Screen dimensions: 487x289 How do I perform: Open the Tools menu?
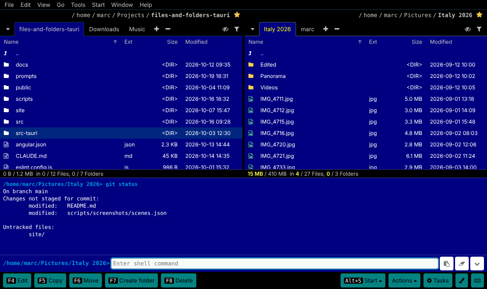pyautogui.click(x=78, y=5)
